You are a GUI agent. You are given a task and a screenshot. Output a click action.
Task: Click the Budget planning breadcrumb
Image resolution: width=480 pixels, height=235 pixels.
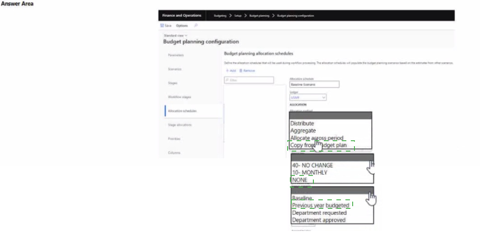tap(259, 16)
